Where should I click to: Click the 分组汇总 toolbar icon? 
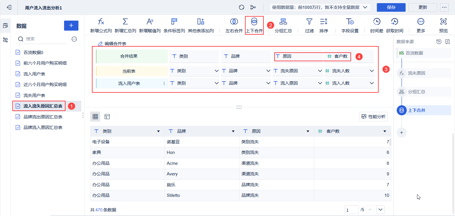(x=283, y=22)
